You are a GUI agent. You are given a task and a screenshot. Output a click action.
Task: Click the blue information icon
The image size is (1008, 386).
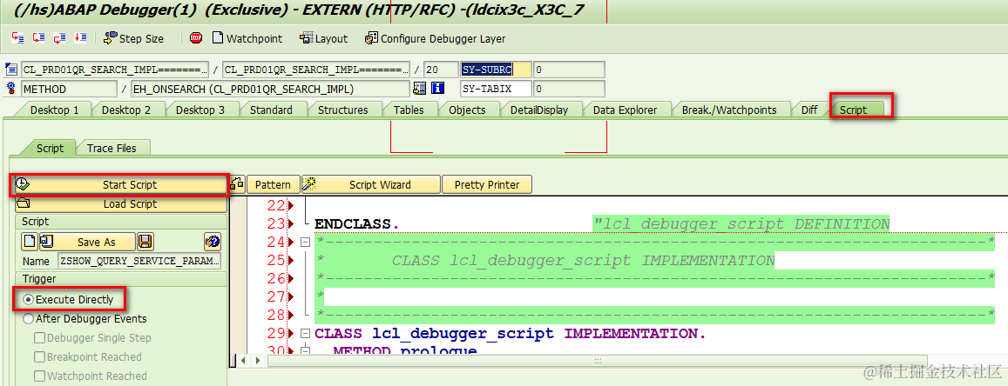(438, 89)
